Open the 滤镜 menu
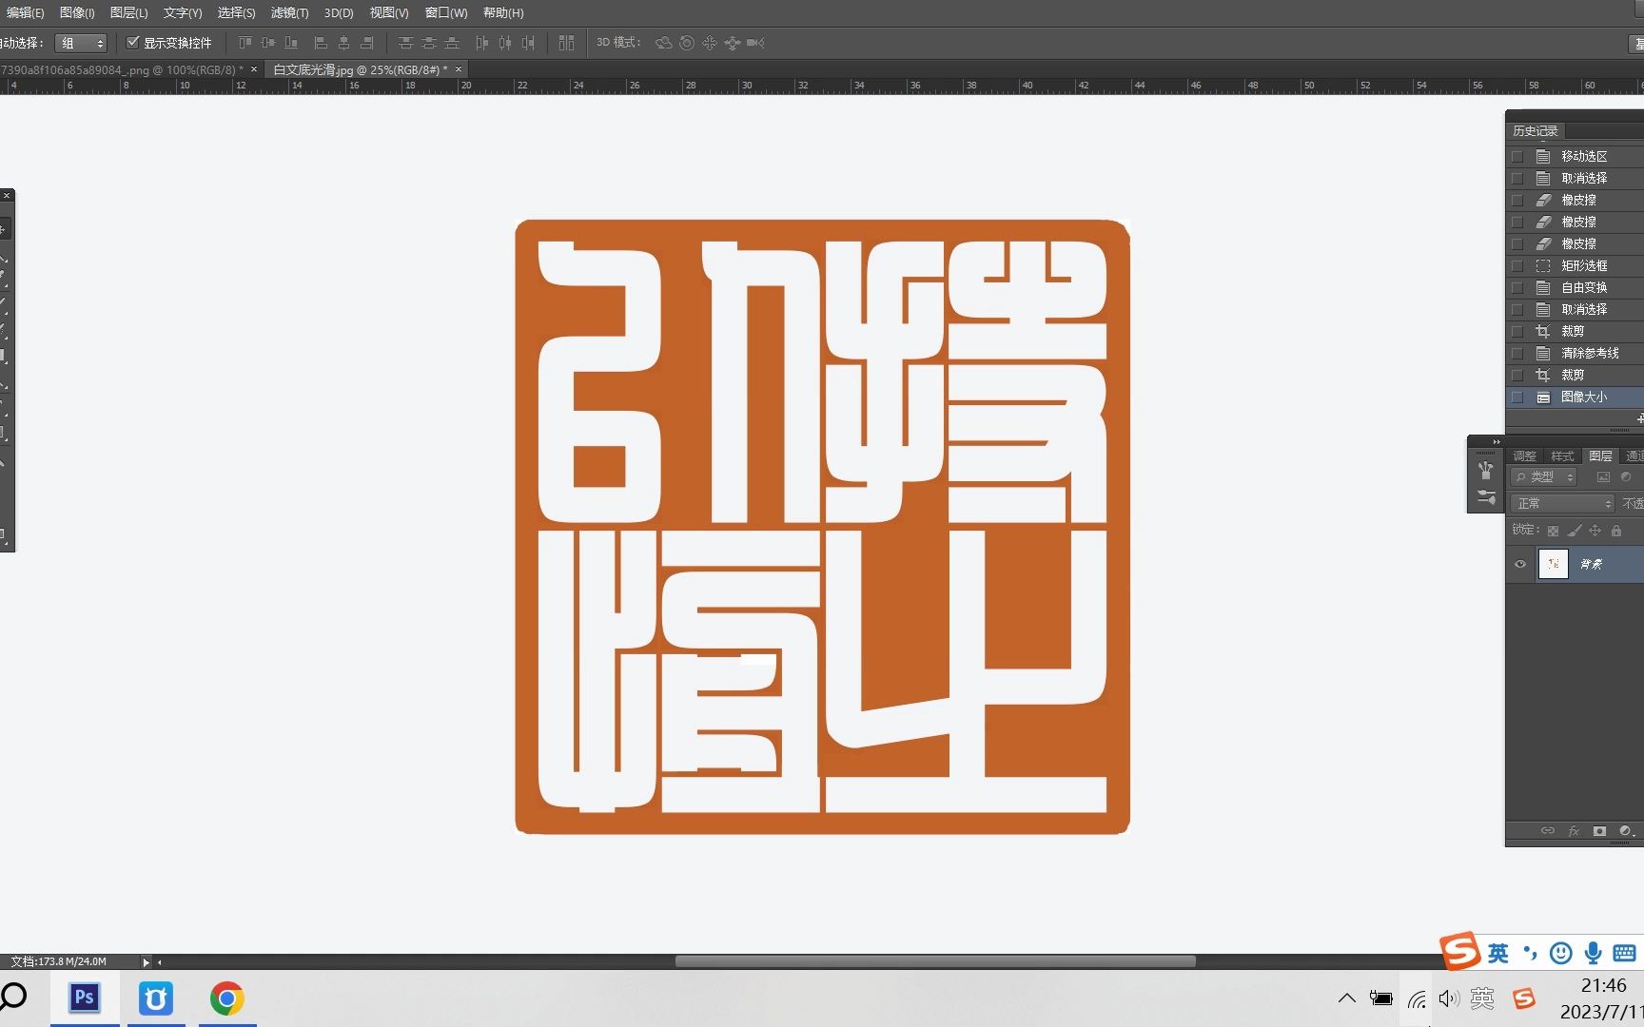 (288, 12)
